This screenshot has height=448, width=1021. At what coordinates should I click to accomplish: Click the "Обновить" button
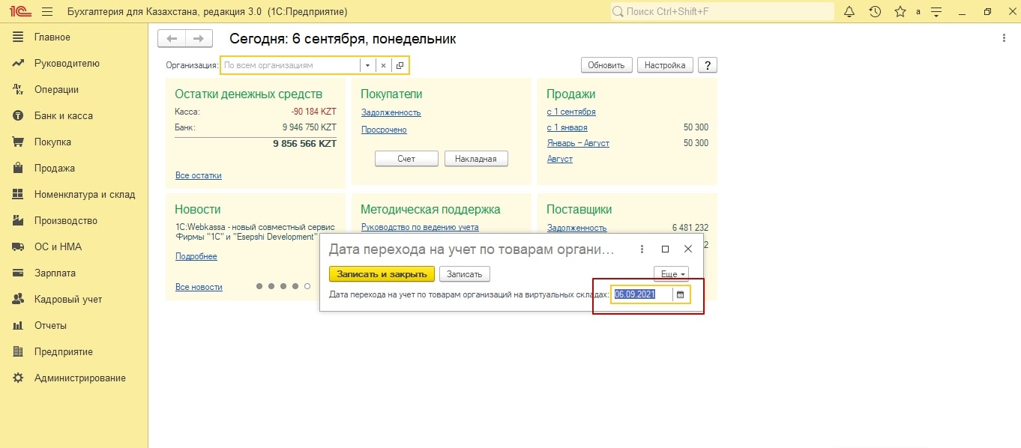coord(606,65)
